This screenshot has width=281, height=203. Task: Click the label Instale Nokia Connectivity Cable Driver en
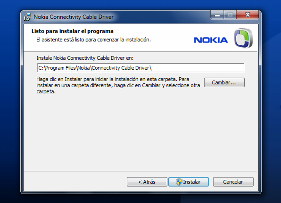point(85,58)
